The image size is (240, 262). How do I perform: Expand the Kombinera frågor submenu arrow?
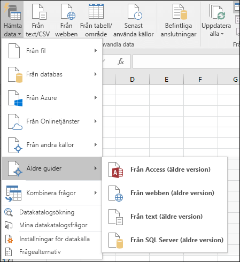96,193
